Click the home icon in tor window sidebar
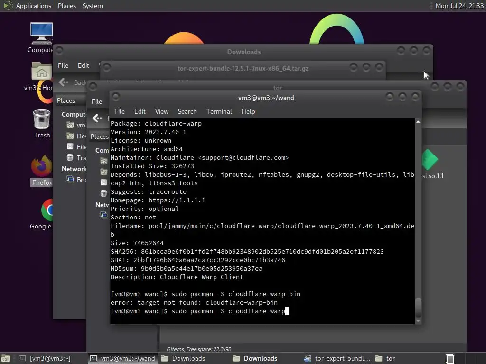The image size is (486, 364). click(x=104, y=161)
